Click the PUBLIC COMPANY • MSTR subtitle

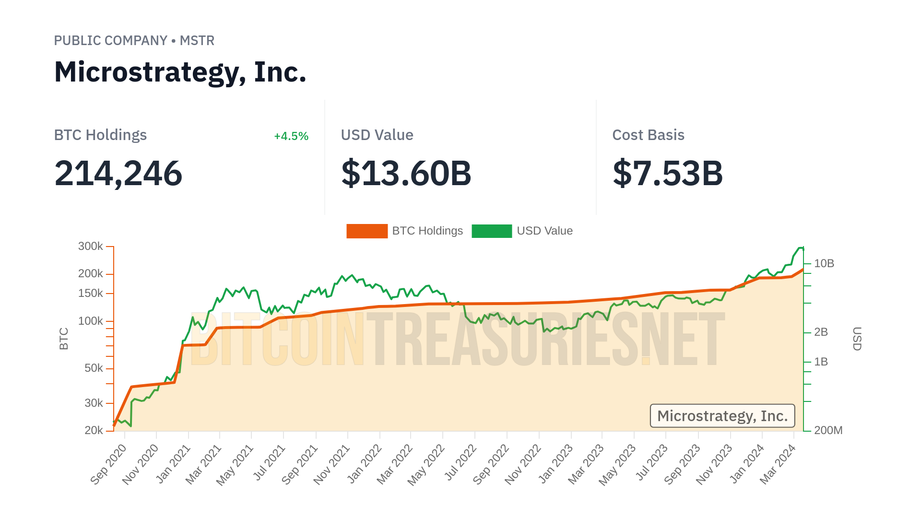[x=134, y=41]
